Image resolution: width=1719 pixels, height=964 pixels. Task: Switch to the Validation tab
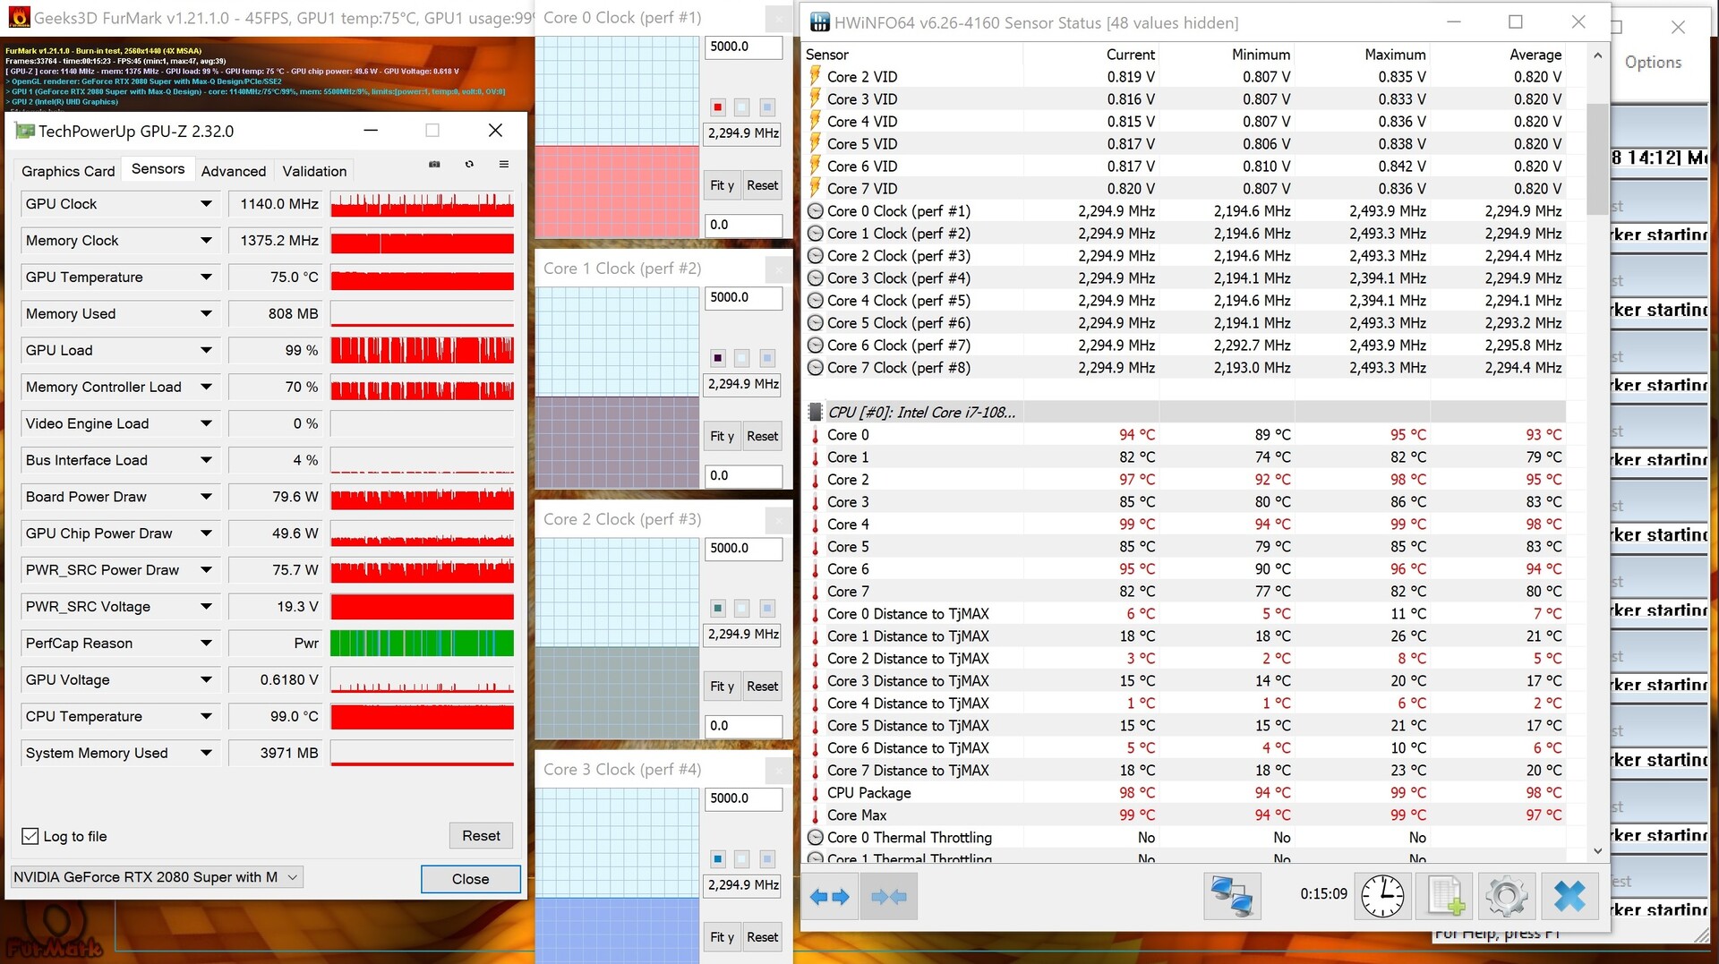314,171
